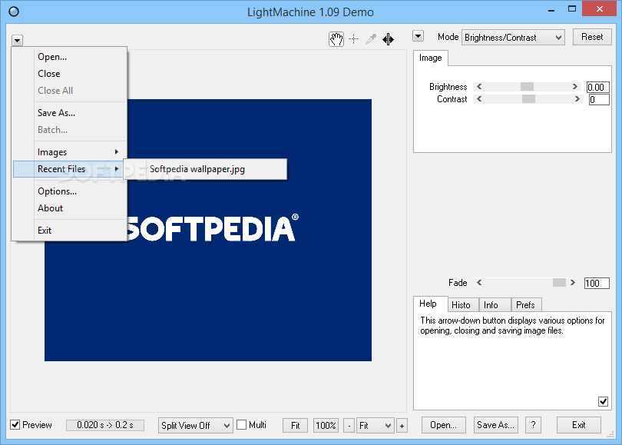Viewport: 622px width, 445px height.
Task: Enable the Multi checkbox
Action: 242,425
